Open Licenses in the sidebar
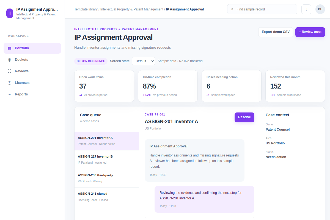The width and height of the screenshot is (330, 220). tap(32, 83)
